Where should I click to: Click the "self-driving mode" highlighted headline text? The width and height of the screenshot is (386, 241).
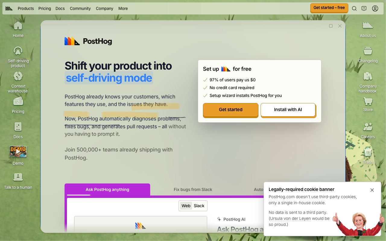[109, 78]
